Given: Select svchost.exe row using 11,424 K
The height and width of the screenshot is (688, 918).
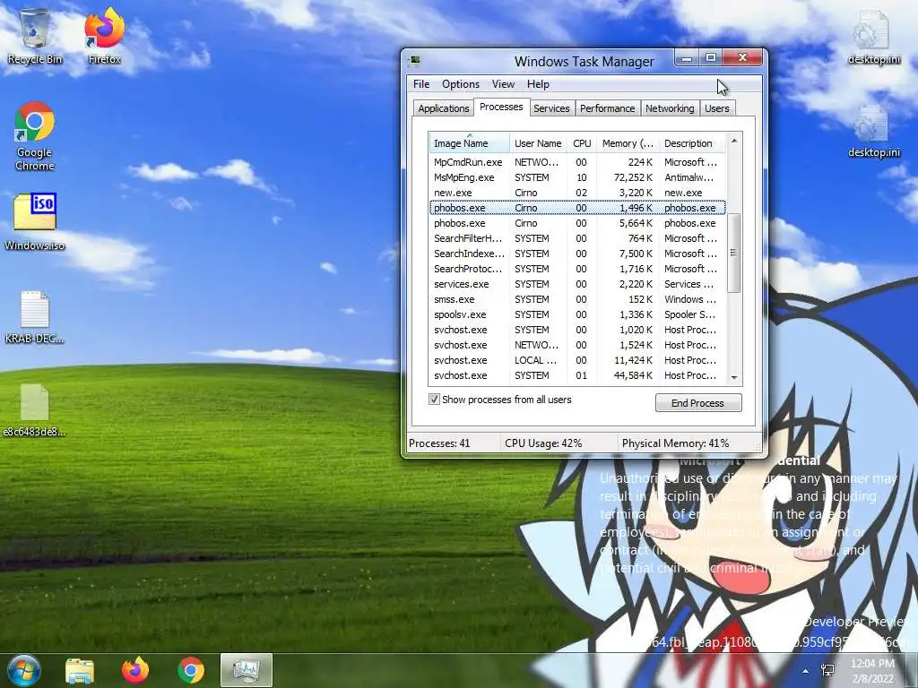Looking at the screenshot, I should pos(577,360).
